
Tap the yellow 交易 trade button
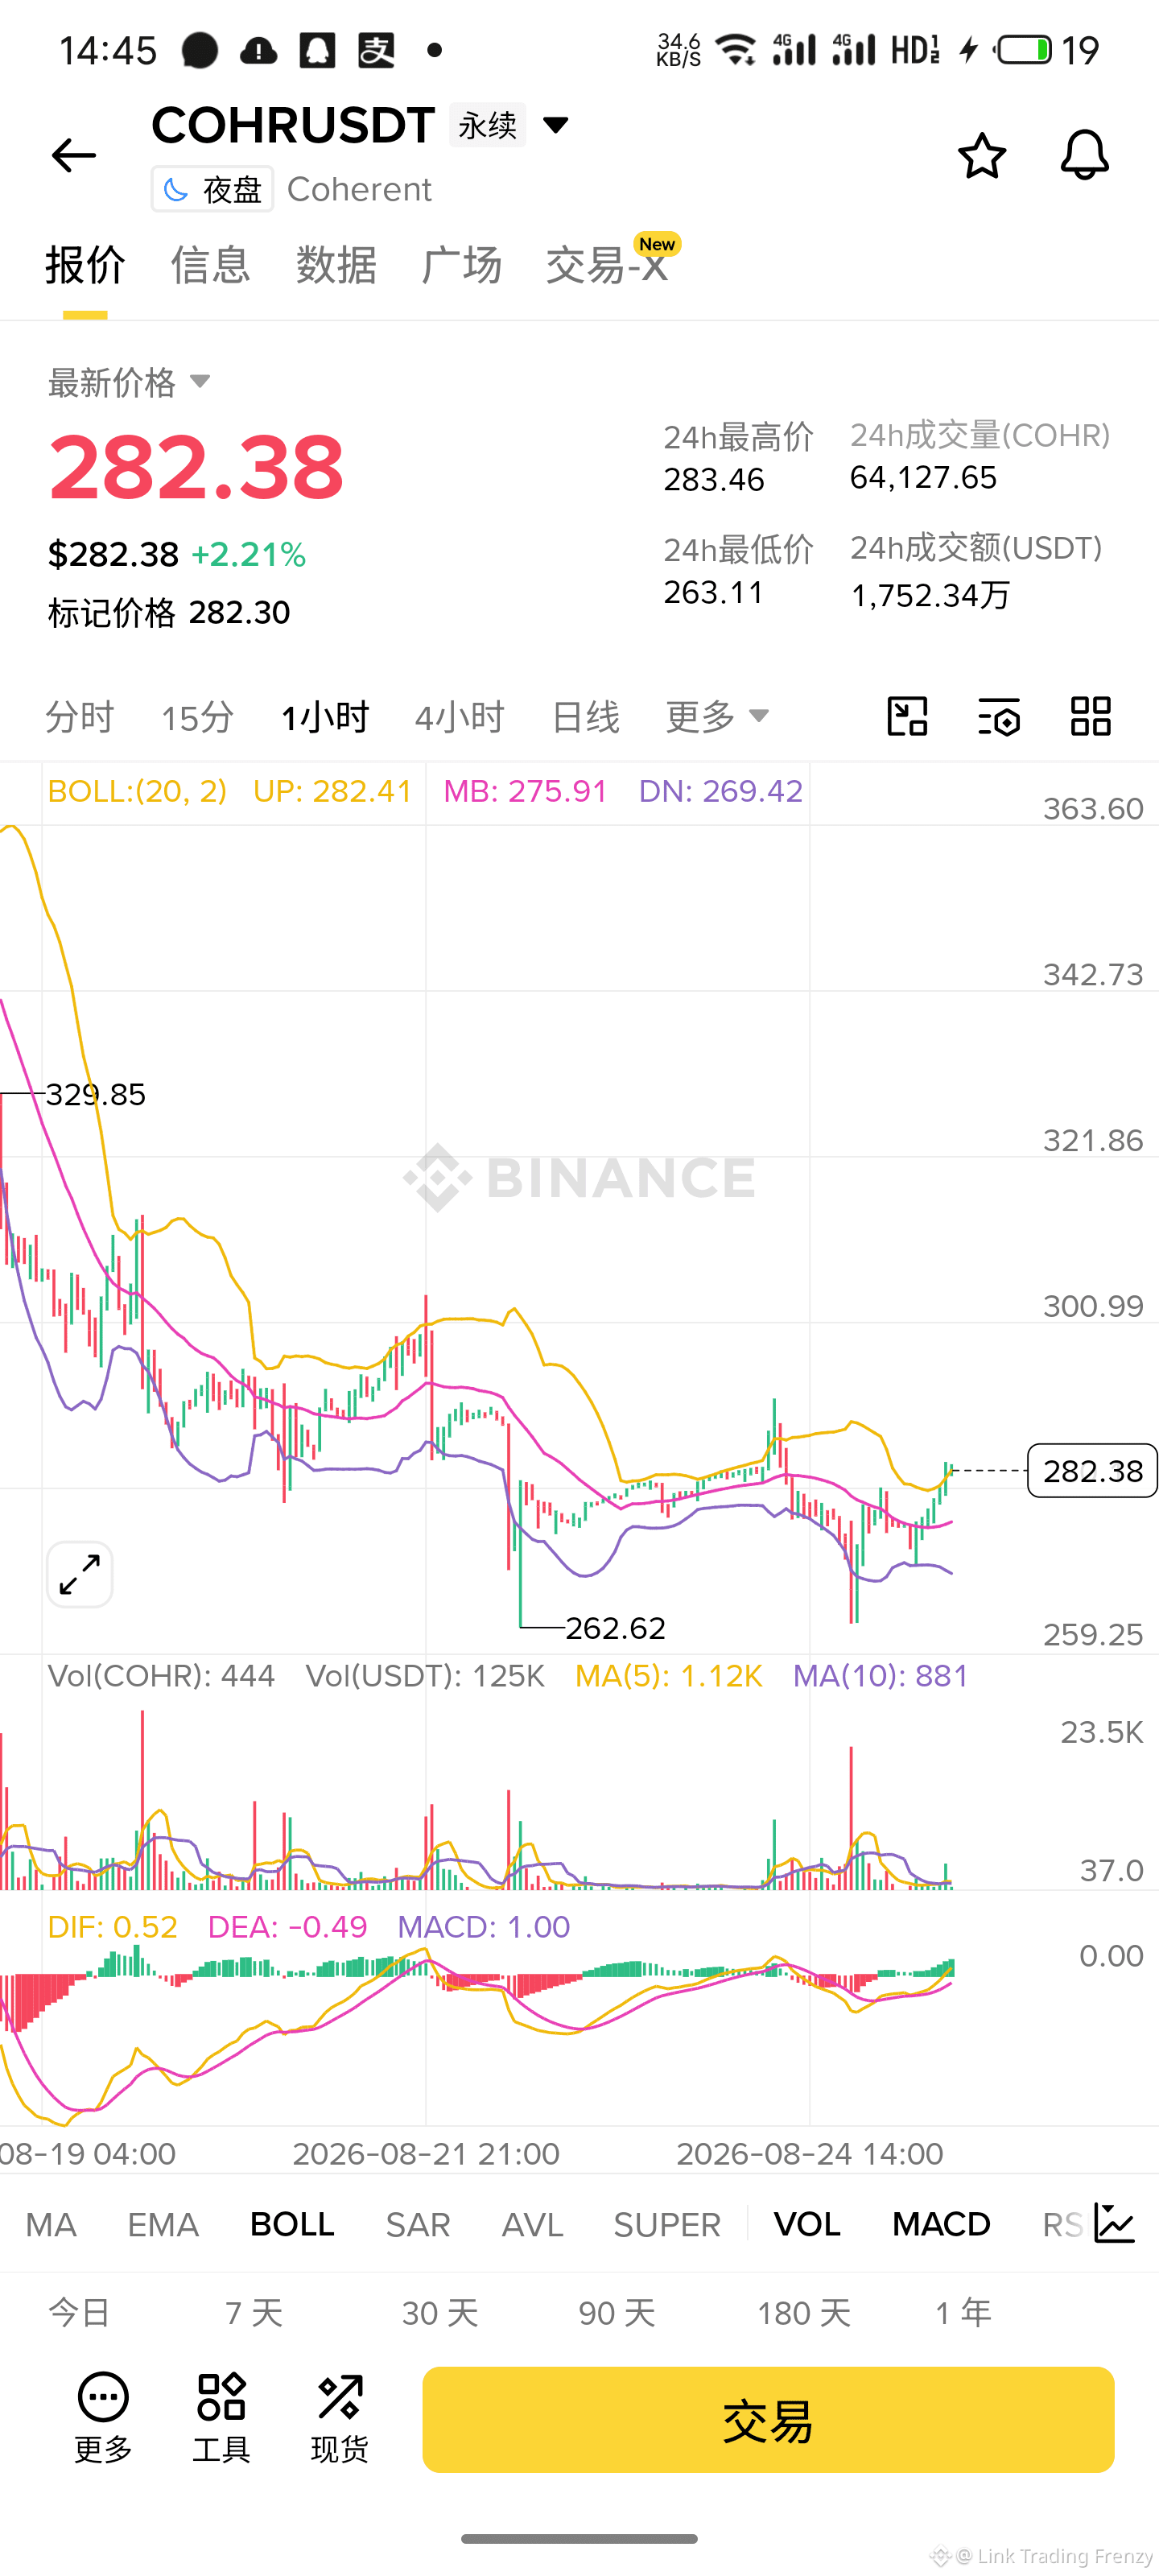click(x=768, y=2419)
